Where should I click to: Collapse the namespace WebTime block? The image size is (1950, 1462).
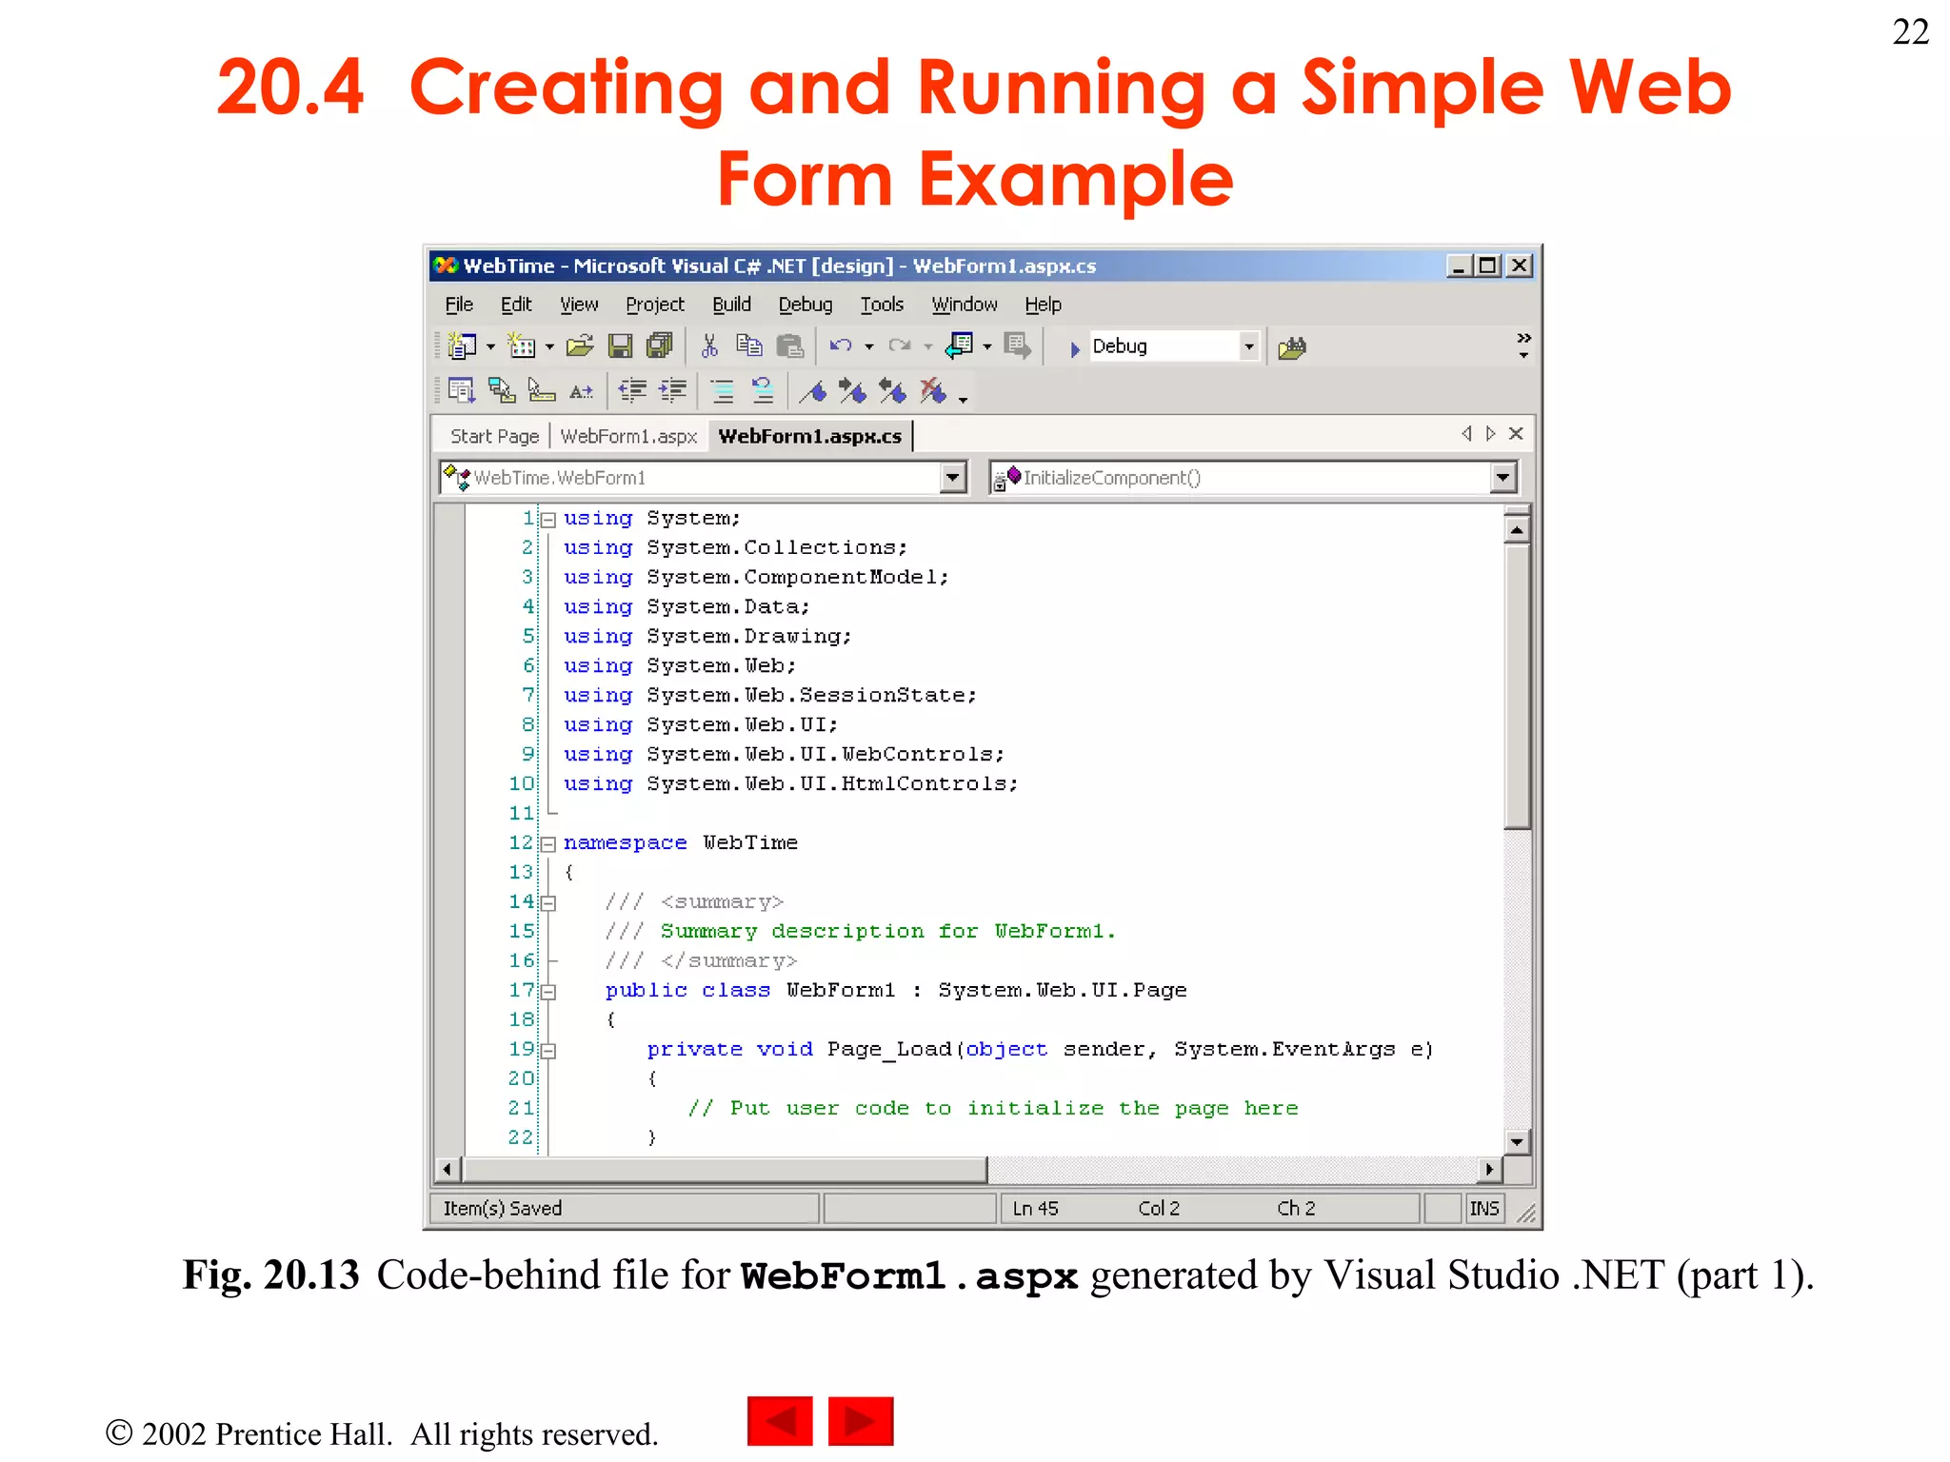coord(547,844)
